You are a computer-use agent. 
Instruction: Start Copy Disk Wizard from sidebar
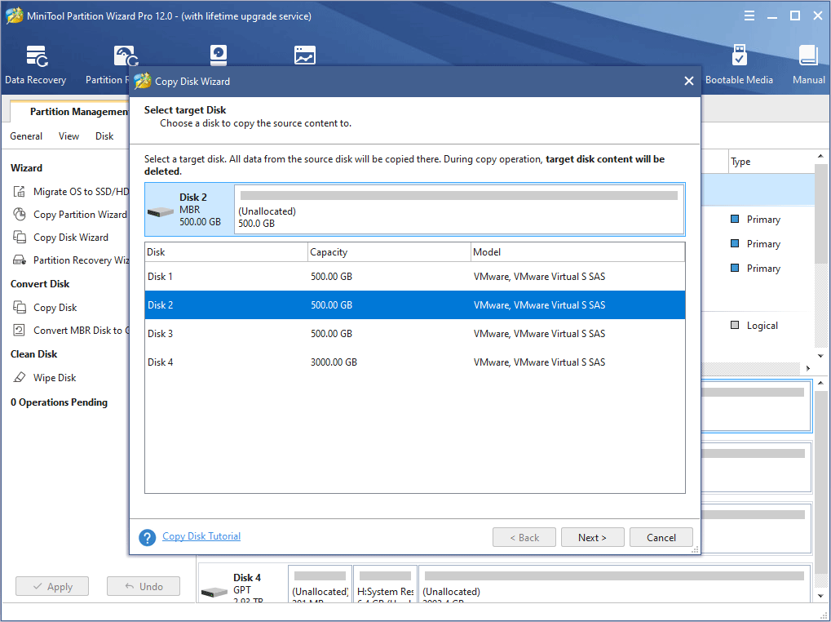[61, 237]
